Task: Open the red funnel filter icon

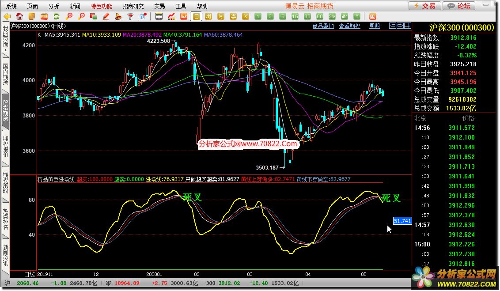Action: point(130,16)
